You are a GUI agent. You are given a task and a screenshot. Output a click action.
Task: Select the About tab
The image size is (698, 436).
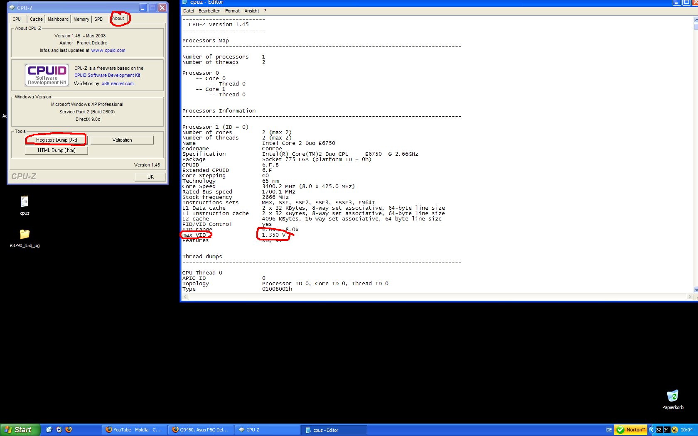tap(118, 18)
